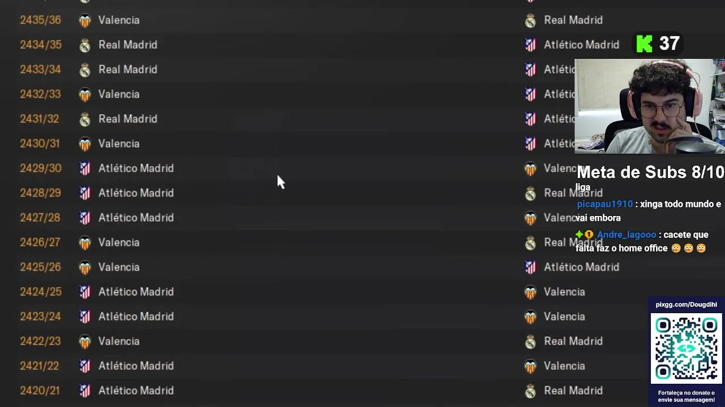This screenshot has width=725, height=407.
Task: Open Valencia winner name in the 2432/33 row
Action: 119,94
